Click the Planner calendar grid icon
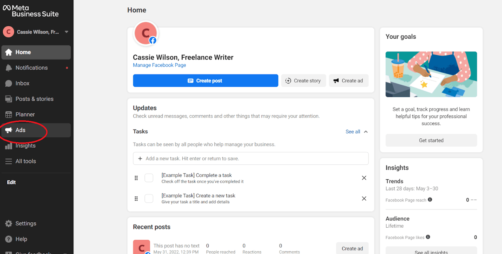Image resolution: width=502 pixels, height=254 pixels. [8, 114]
